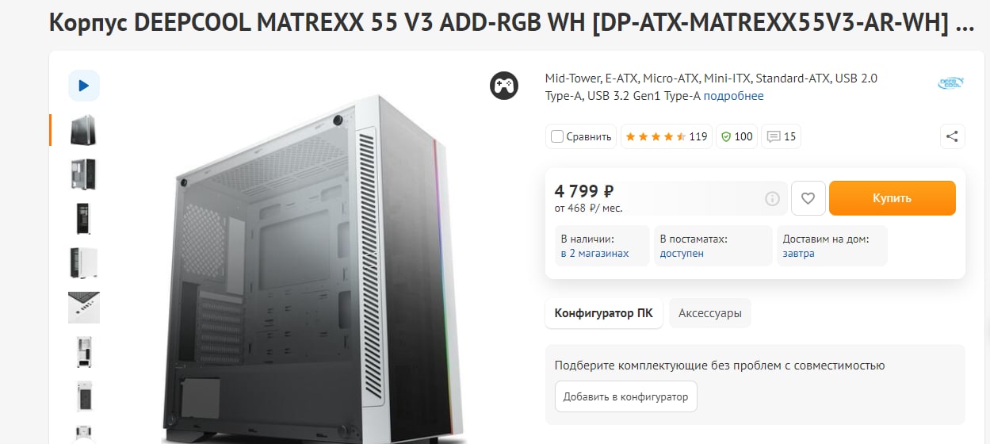The width and height of the screenshot is (990, 444).
Task: Play the product video thumbnail
Action: click(x=84, y=86)
